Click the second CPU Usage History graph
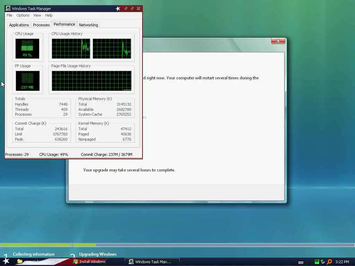355x266 pixels. 112,48
